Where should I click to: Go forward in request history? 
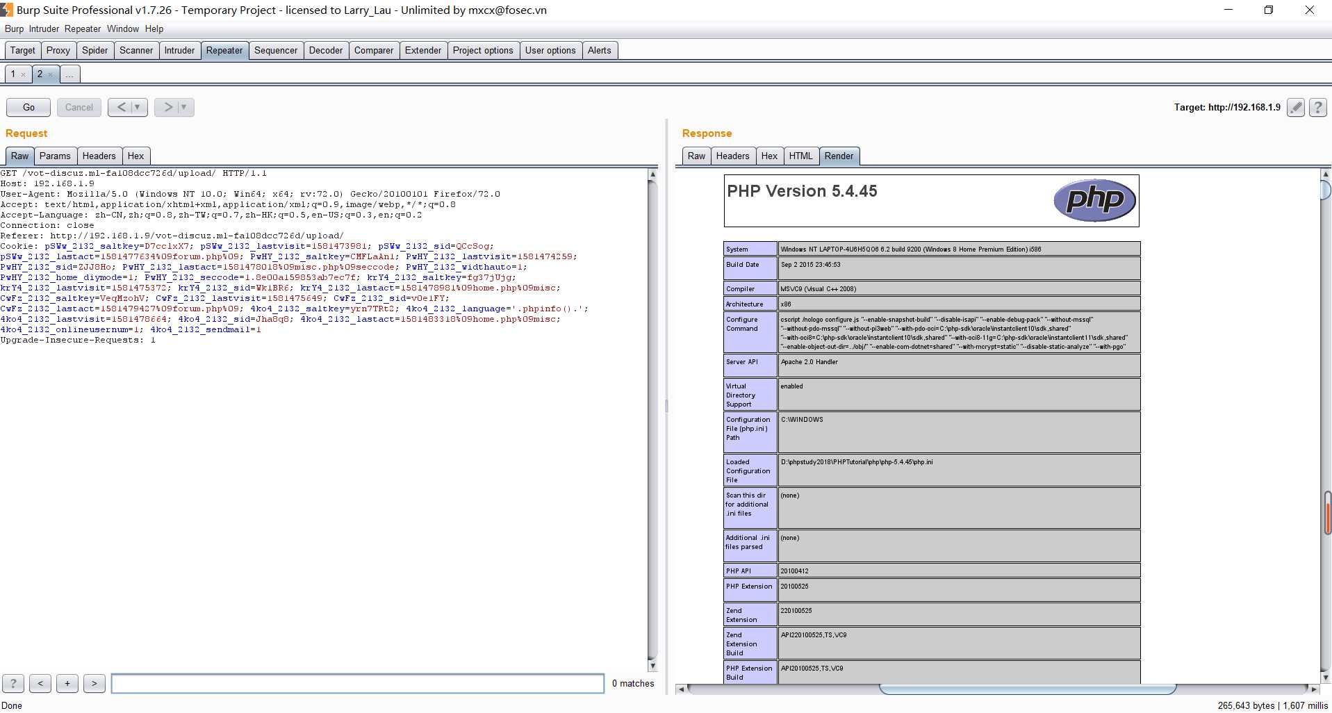(167, 107)
